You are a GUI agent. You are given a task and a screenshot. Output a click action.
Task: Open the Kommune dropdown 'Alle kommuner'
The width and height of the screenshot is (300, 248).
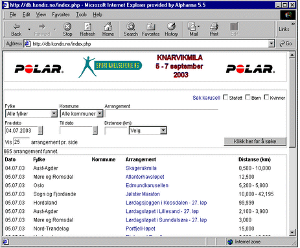pos(81,113)
